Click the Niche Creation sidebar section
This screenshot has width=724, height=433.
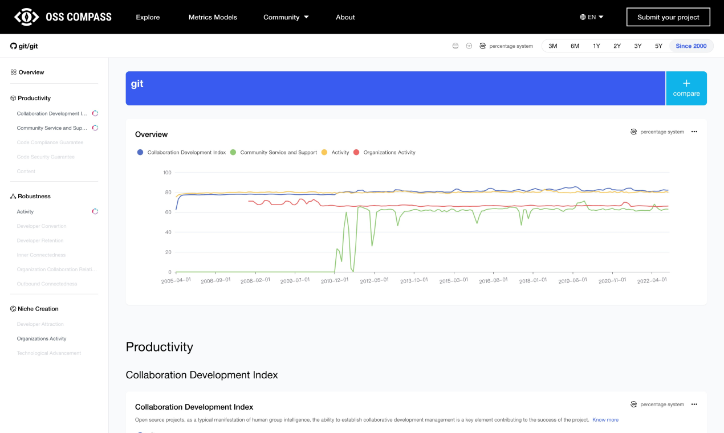(38, 309)
